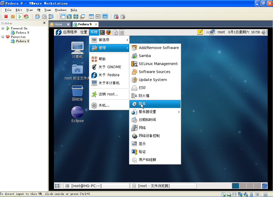
Task: Open SELinux Management
Action: point(155,64)
